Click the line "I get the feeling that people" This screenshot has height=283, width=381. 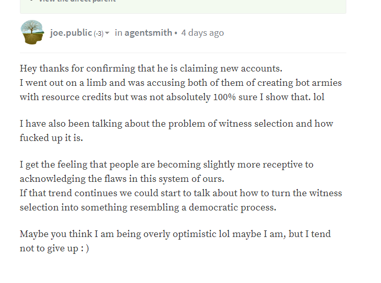166,164
